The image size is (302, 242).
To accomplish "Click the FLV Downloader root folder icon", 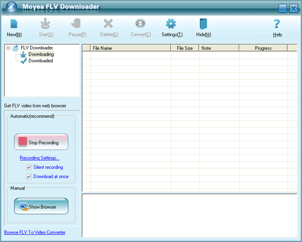I will (x=16, y=48).
